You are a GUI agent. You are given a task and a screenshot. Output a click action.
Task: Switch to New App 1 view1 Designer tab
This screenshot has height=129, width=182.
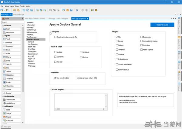coord(59,18)
